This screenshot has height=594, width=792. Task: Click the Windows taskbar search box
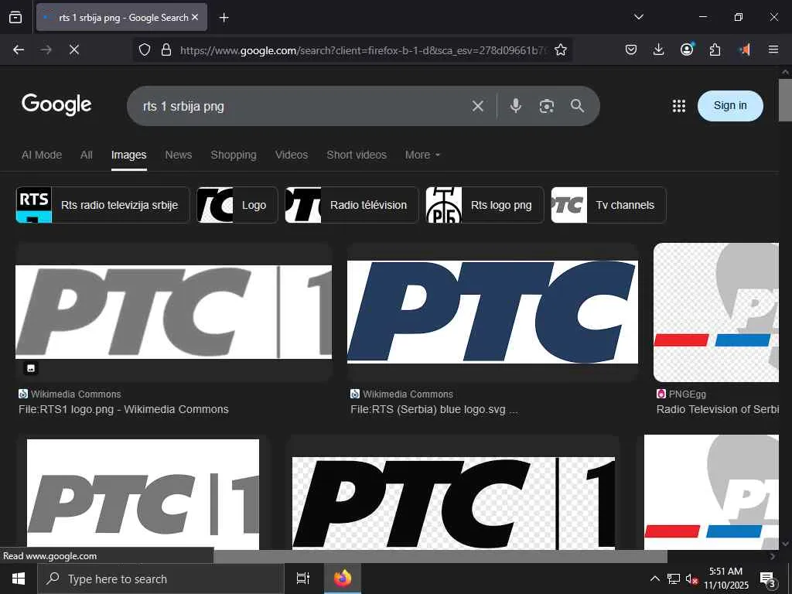pyautogui.click(x=161, y=579)
